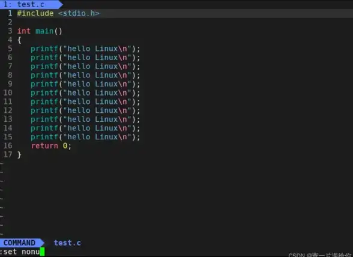The height and width of the screenshot is (257, 353).
Task: Select the "1: test.c" buffer tab
Action: [31, 4]
